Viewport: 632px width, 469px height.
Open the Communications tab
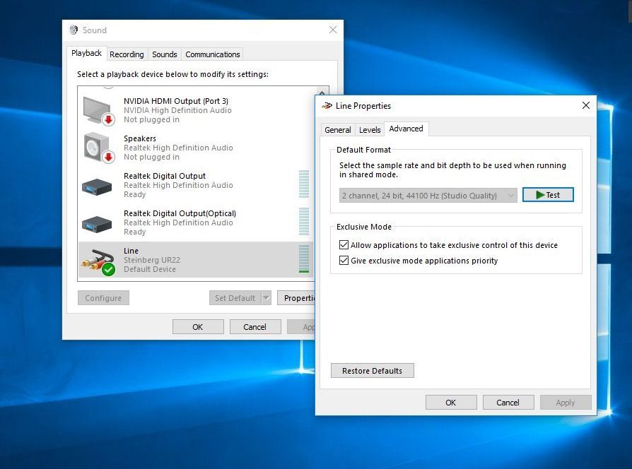pyautogui.click(x=212, y=54)
